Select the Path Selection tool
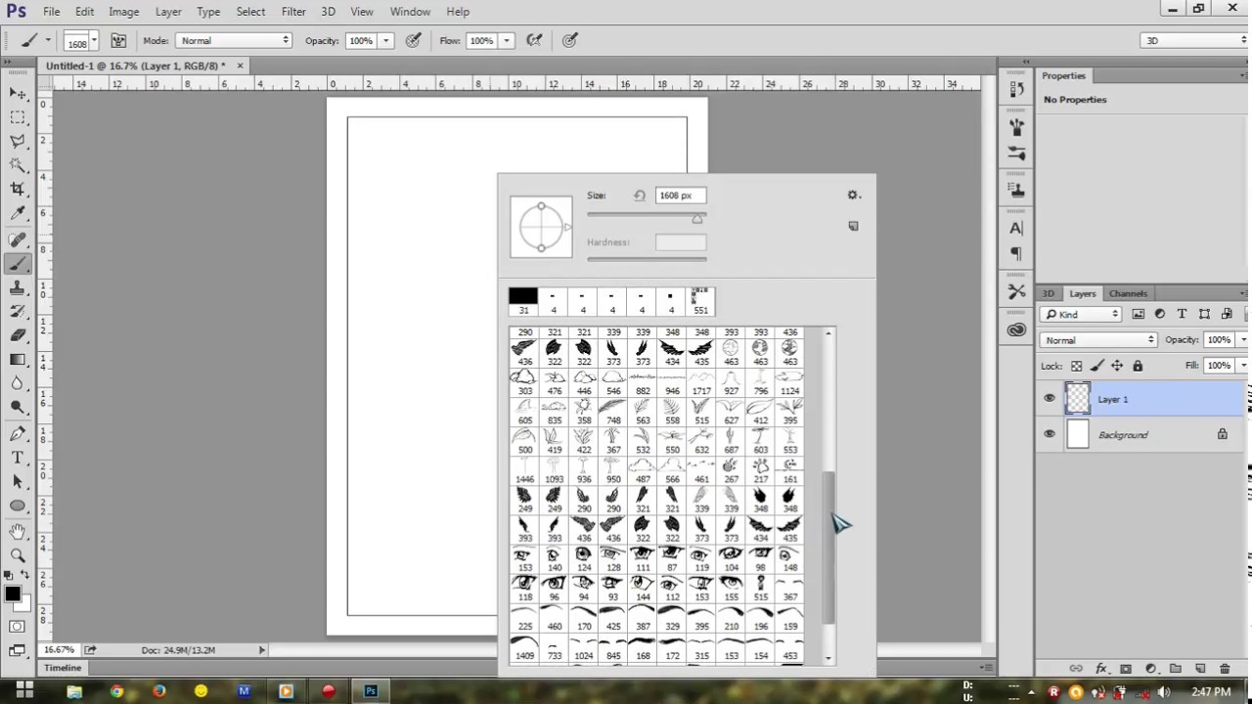 (x=18, y=481)
